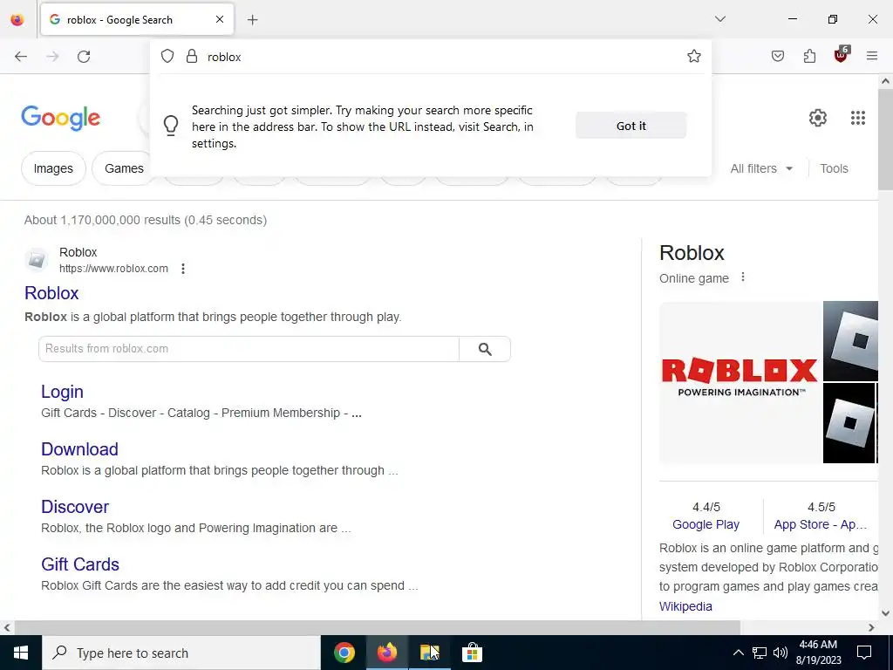Focus the Results from roblox.com search box
893x670 pixels.
[249, 349]
